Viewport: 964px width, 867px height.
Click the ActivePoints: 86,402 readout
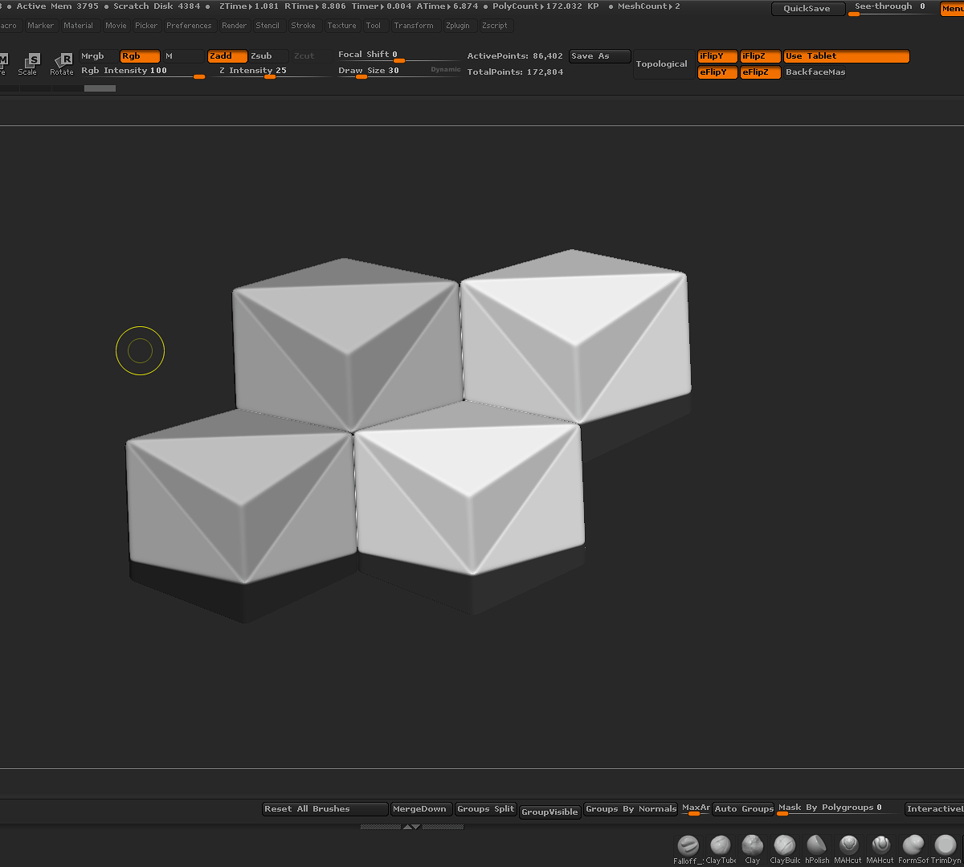pyautogui.click(x=515, y=56)
